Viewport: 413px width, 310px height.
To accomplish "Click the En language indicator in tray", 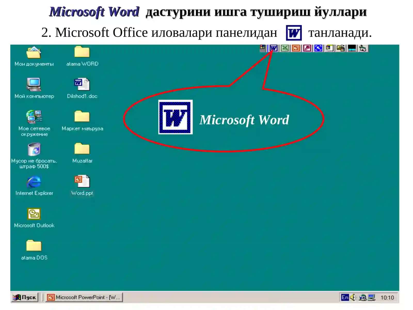I will point(345,297).
